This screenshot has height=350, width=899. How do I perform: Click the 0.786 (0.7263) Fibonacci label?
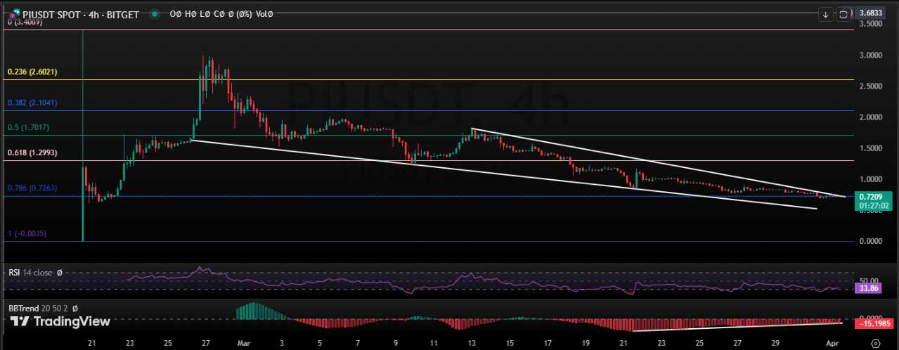pos(32,188)
